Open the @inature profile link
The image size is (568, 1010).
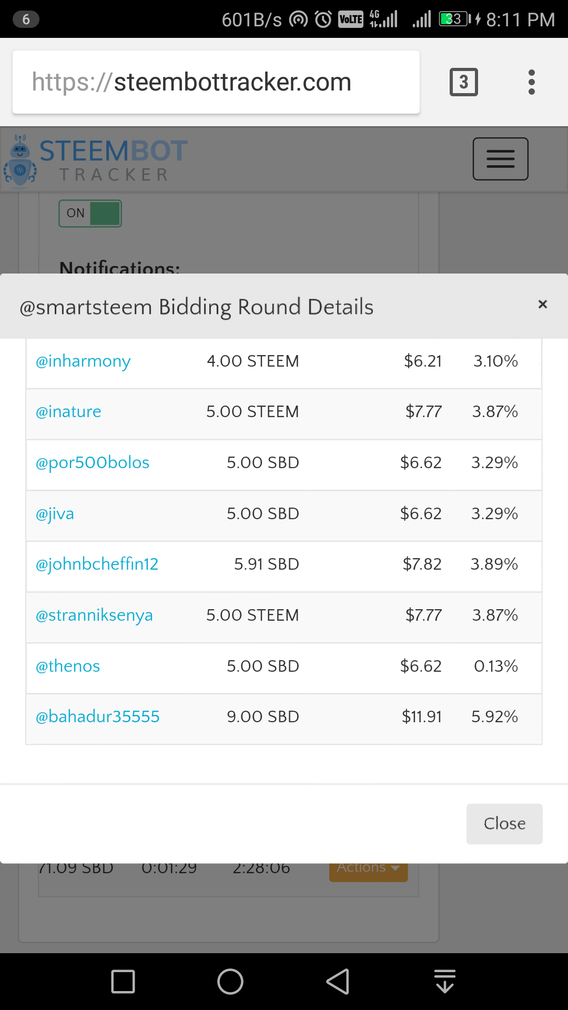pyautogui.click(x=68, y=412)
